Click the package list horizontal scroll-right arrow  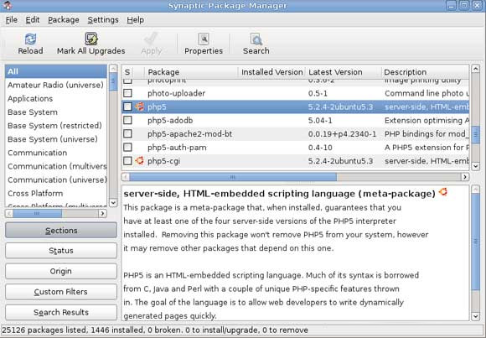click(x=465, y=177)
